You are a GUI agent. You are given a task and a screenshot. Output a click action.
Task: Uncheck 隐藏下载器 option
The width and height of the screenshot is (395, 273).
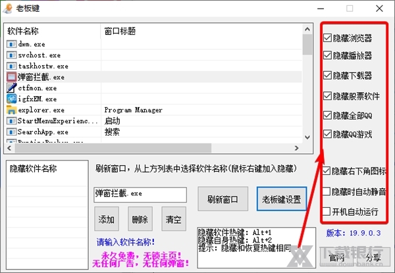pos(327,75)
